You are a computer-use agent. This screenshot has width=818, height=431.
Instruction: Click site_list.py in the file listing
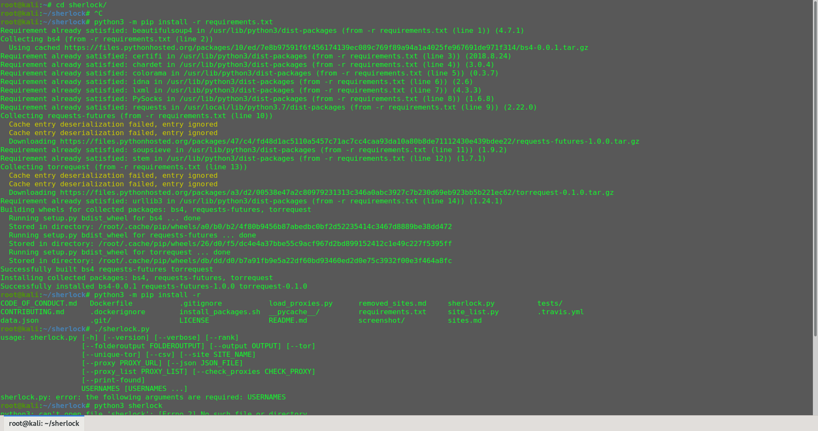pos(473,312)
